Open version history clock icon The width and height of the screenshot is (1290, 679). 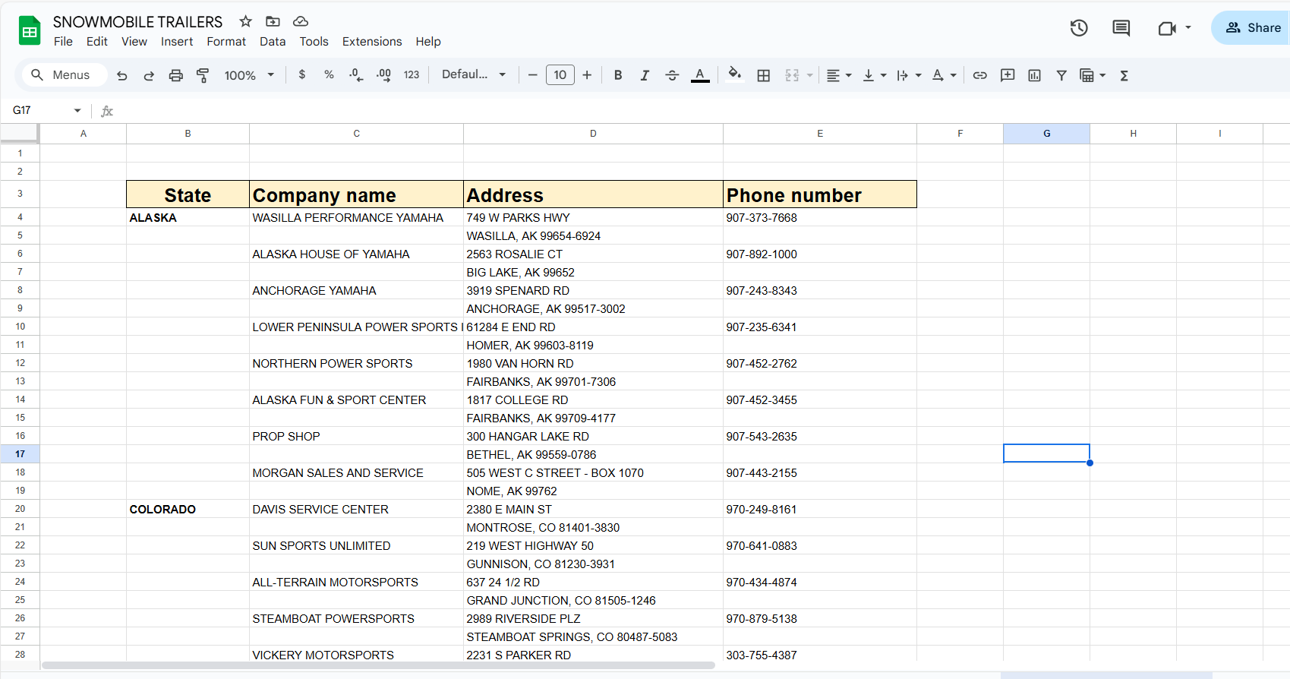click(1079, 28)
